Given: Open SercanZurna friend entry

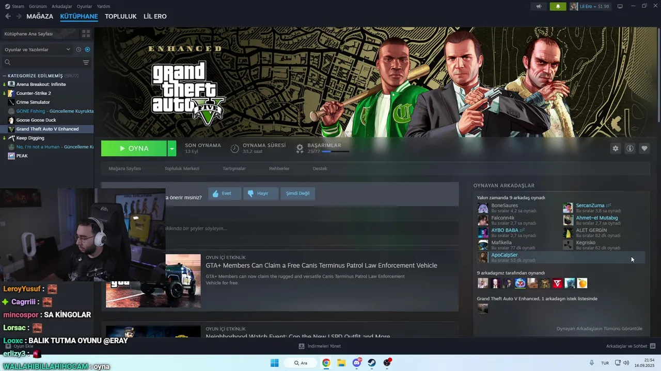Looking at the screenshot, I should tap(603, 208).
